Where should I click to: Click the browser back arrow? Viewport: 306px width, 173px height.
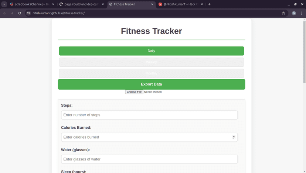click(x=5, y=13)
